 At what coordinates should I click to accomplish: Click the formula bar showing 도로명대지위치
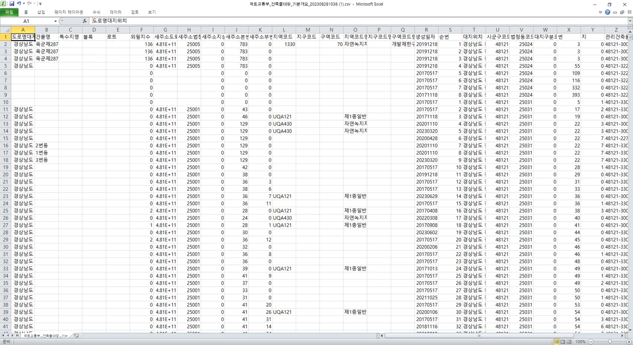[x=359, y=21]
